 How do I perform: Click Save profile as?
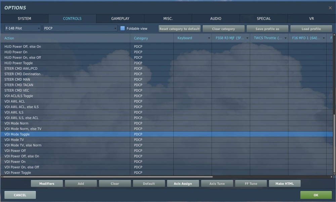(267, 29)
